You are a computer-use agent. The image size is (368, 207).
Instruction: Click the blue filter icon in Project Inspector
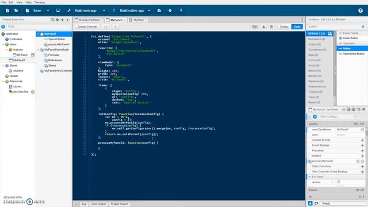3,26
